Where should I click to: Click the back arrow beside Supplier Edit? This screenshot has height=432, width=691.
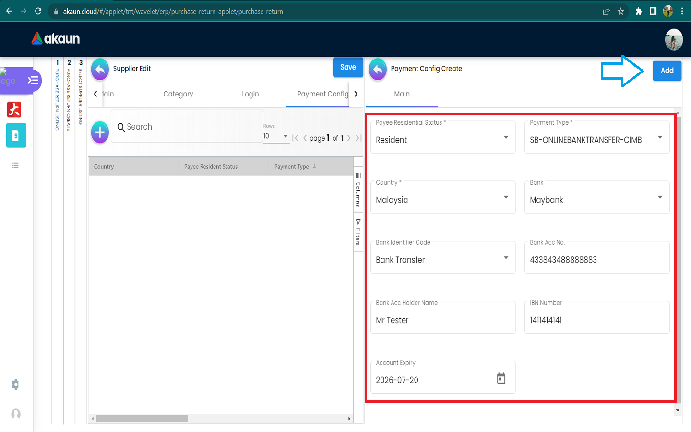100,70
